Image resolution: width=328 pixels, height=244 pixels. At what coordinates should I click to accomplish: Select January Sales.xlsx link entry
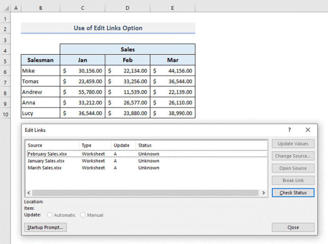[46, 161]
